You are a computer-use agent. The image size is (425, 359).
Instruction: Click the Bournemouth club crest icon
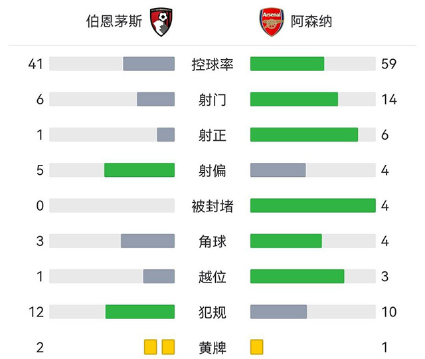coord(161,23)
